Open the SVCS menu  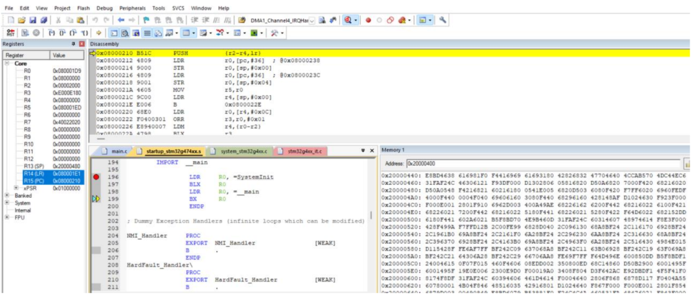point(178,8)
